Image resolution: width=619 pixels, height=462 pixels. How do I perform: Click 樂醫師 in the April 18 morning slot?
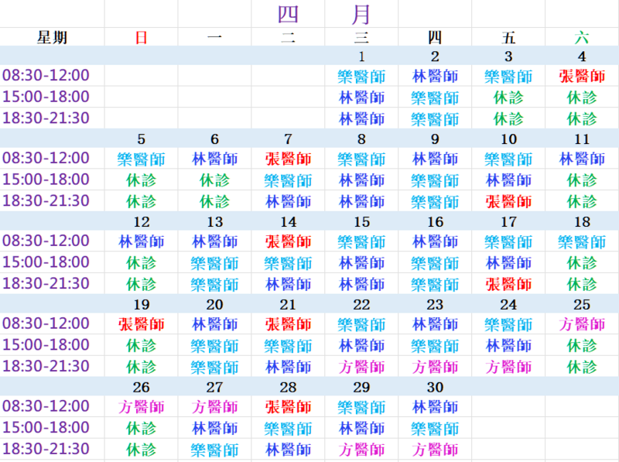tap(582, 241)
